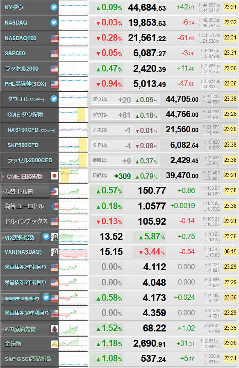This screenshot has height=368, width=239.
Task: Click the US flag in the S&P500 row
Action: (55, 53)
